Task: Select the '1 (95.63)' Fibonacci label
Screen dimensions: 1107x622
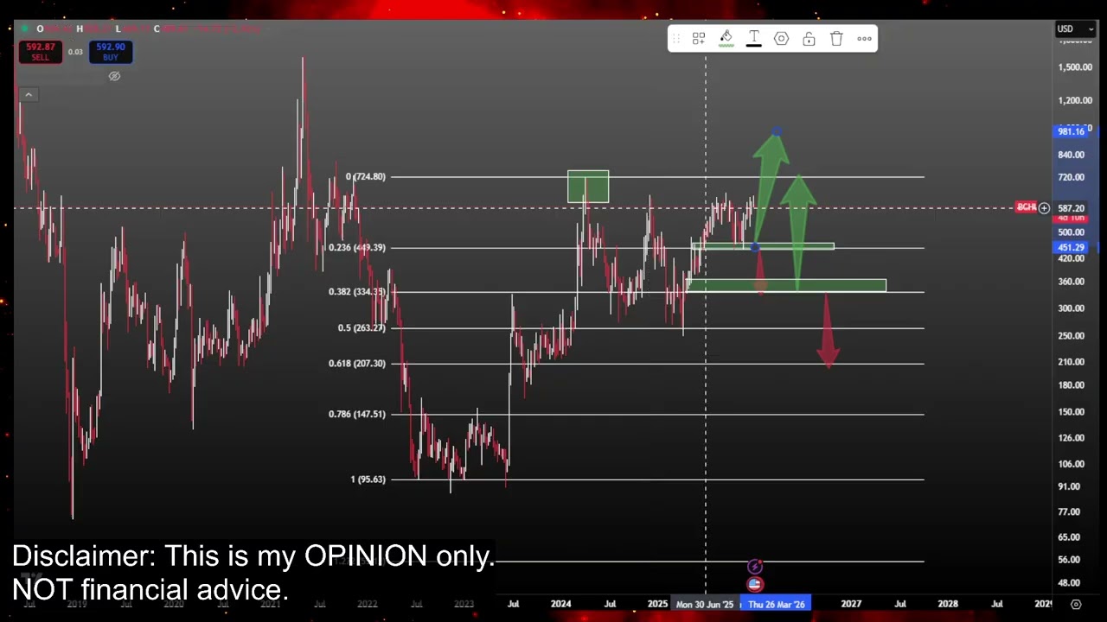Action: (x=368, y=479)
